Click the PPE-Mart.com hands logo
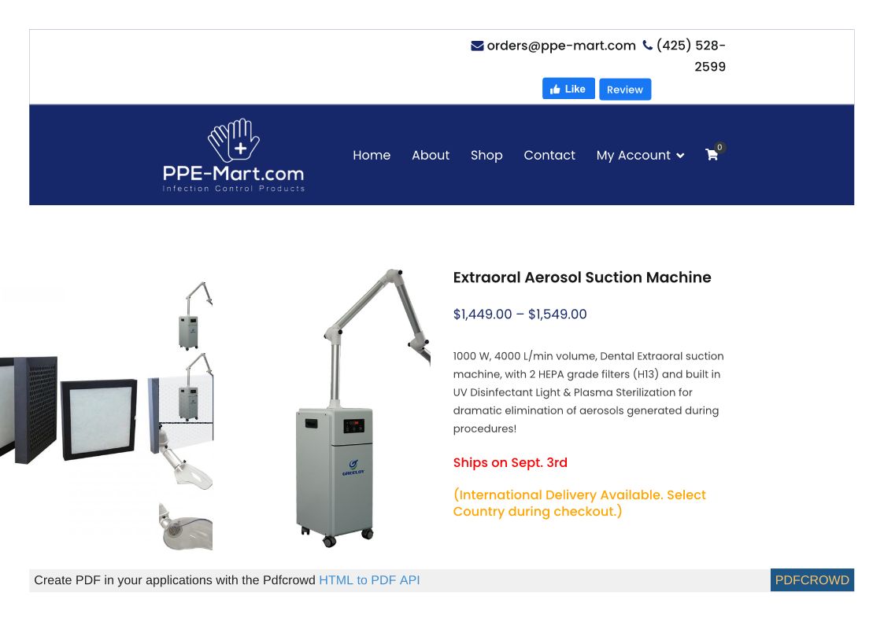Image resolution: width=884 pixels, height=625 pixels. tap(234, 155)
